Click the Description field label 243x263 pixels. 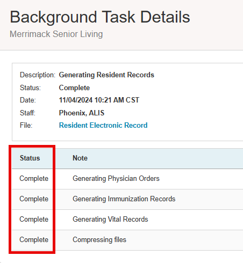tap(38, 75)
